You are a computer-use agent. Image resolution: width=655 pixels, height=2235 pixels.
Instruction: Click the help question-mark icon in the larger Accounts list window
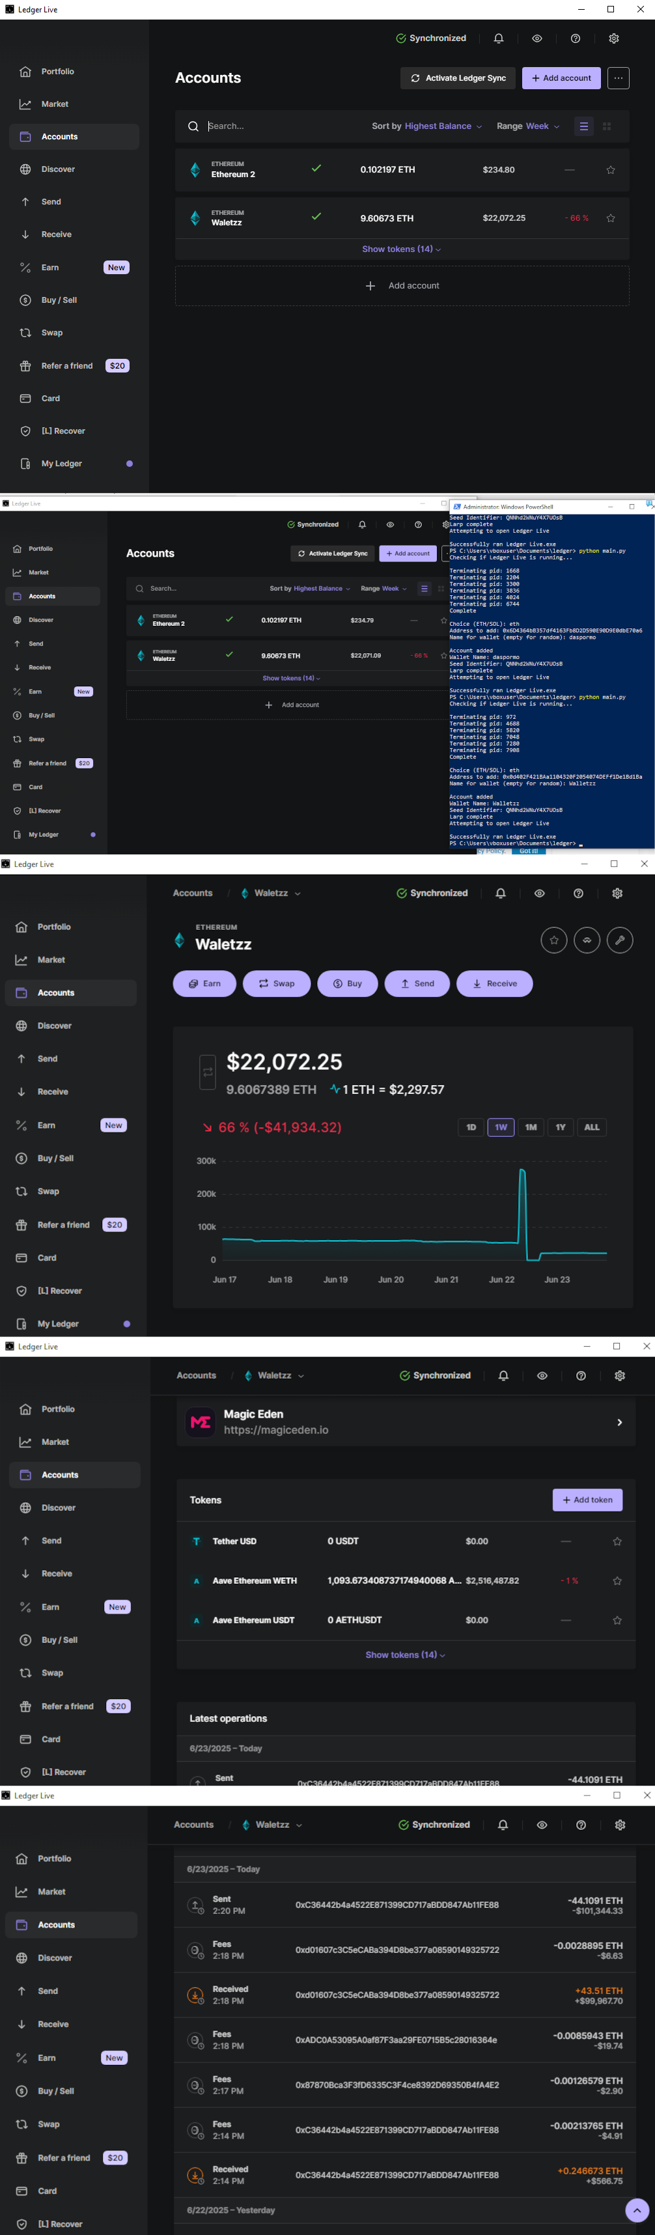coord(575,38)
